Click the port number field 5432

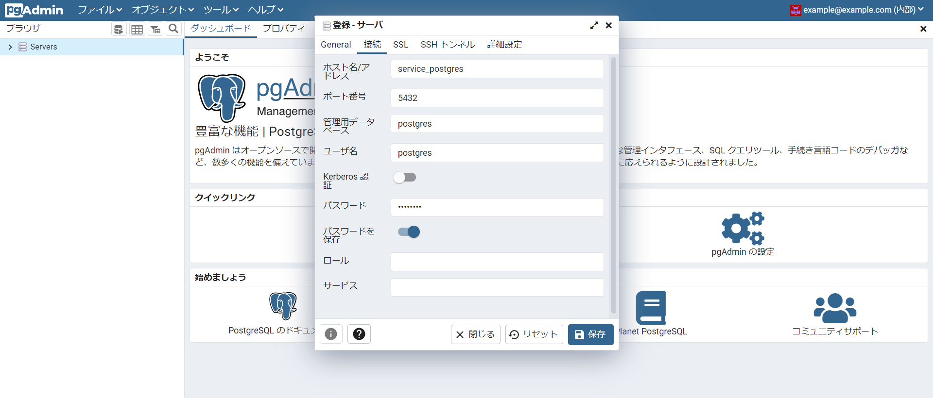click(497, 98)
